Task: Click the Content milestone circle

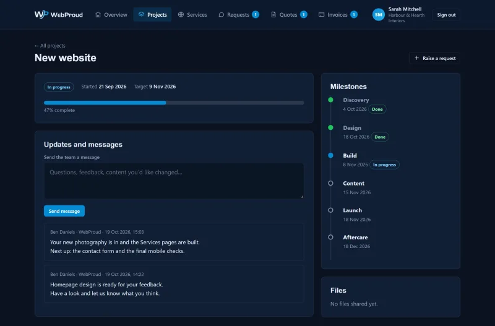Action: point(330,183)
